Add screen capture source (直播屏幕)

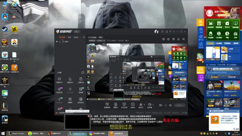coord(107,105)
